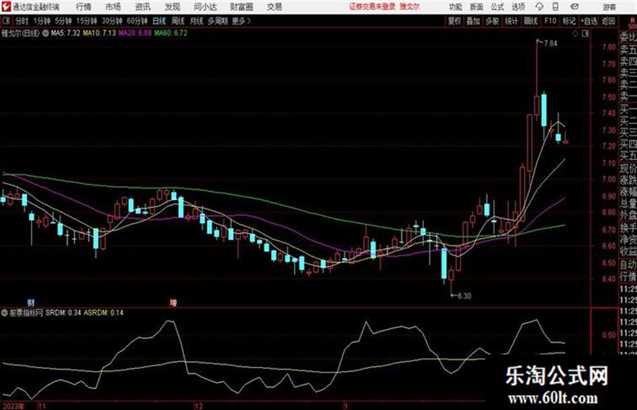This screenshot has width=637, height=410.
Task: Click the 7.50 price axis label
Action: coord(609,97)
